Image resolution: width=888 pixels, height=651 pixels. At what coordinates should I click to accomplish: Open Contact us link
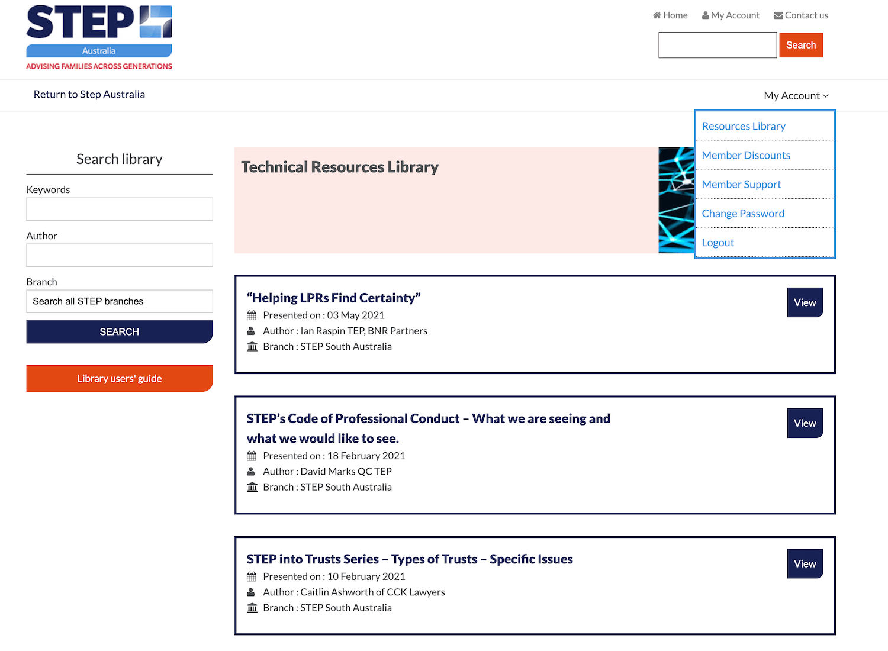(801, 15)
